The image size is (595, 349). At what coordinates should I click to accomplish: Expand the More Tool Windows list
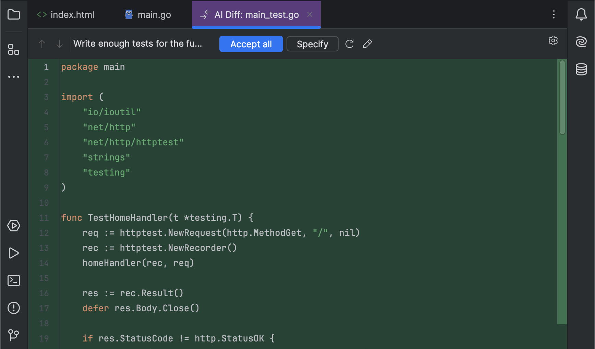13,76
